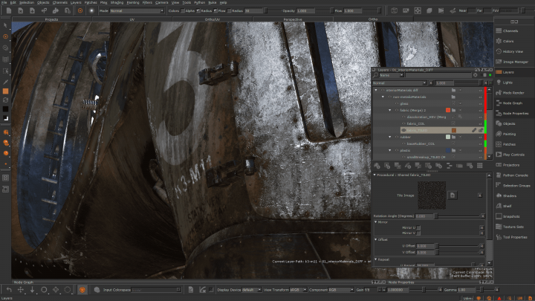Screen dimensions: 535x301
Task: Open the Python menu
Action: point(199,3)
